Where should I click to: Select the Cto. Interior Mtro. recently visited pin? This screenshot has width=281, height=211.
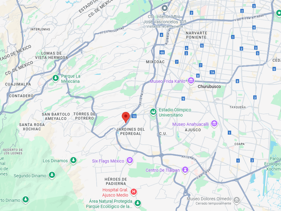point(165,8)
